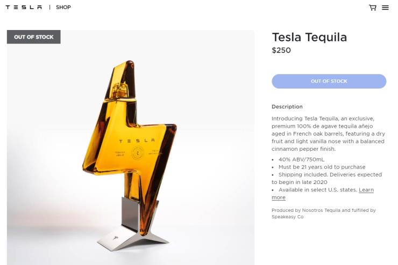Image resolution: width=398 pixels, height=265 pixels.
Task: Click the Tesla wordmark logo in header
Action: pyautogui.click(x=24, y=8)
